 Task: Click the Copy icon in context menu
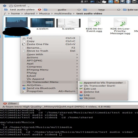[24, 41]
